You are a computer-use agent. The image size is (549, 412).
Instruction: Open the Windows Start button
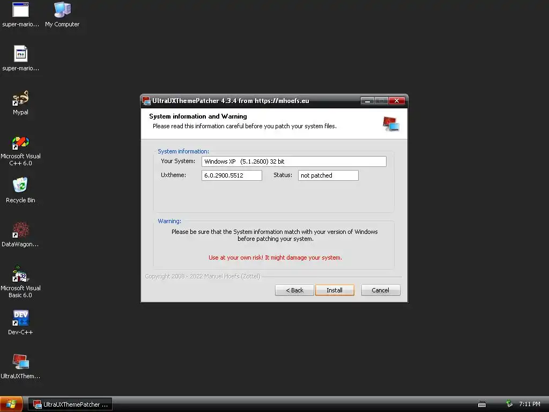coord(11,404)
